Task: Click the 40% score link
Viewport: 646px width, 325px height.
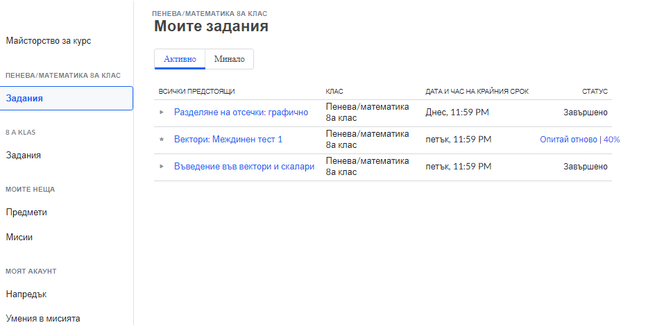Action: click(611, 140)
